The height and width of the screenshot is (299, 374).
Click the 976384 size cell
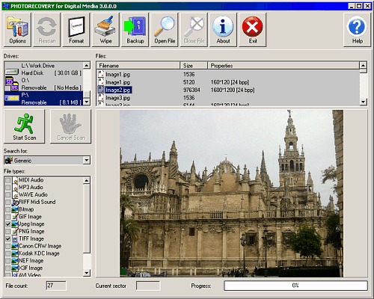[191, 90]
